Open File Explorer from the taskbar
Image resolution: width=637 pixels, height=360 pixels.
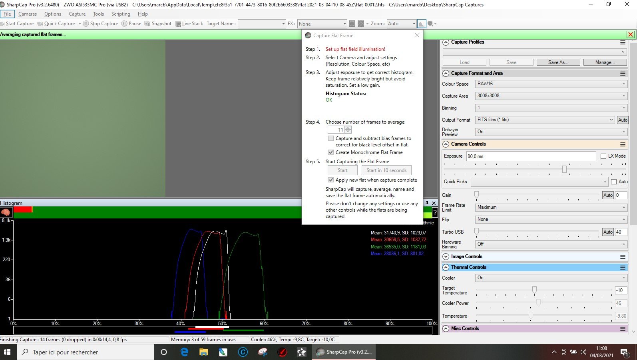(x=204, y=352)
